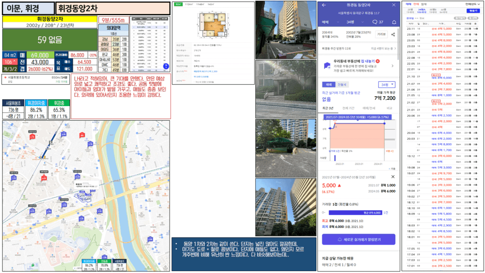Select the 44평 size option in the transaction list
Image resolution: width=485 pixels, height=273 pixels.
pos(443,11)
